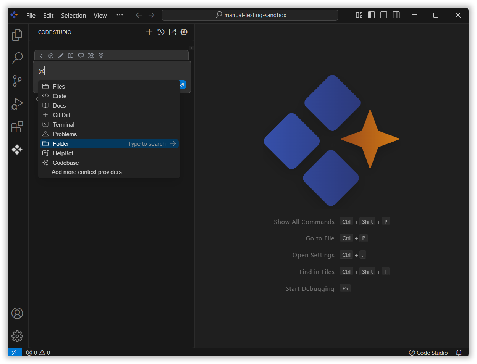Open the tools icon in chat toolbar

[x=91, y=56]
